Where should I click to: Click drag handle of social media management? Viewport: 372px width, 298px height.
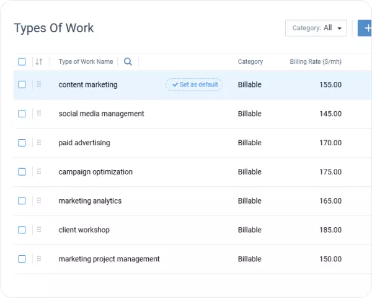(39, 113)
